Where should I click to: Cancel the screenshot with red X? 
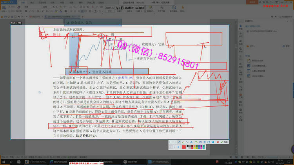pyautogui.click(x=218, y=142)
